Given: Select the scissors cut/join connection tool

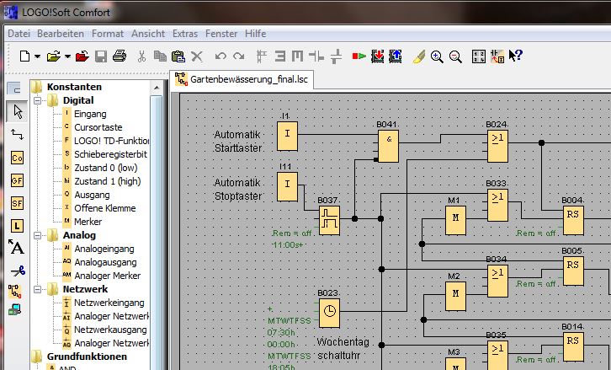Looking at the screenshot, I should [17, 271].
